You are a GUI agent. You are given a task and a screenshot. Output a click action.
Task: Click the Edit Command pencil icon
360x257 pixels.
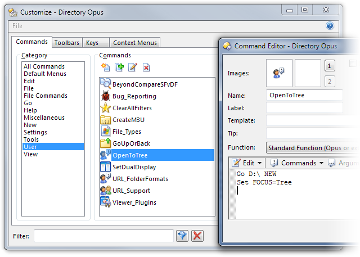click(x=133, y=67)
